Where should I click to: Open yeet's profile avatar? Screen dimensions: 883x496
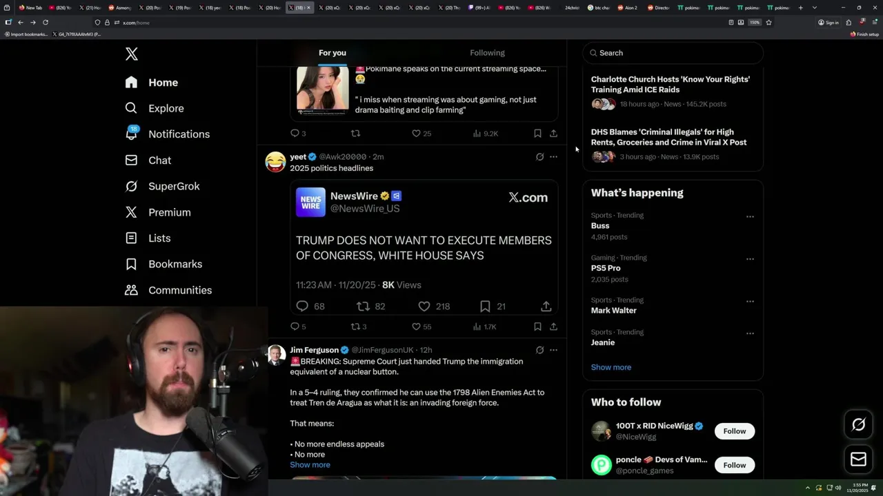(275, 161)
